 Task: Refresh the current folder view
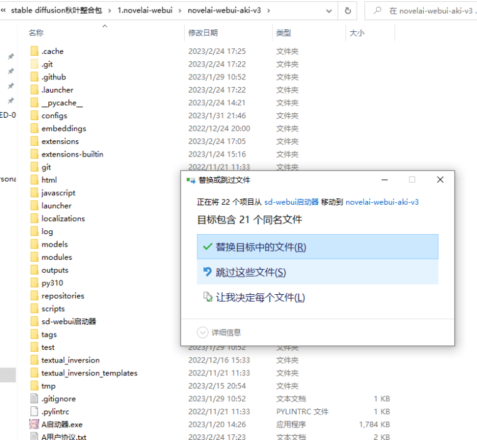click(x=347, y=11)
